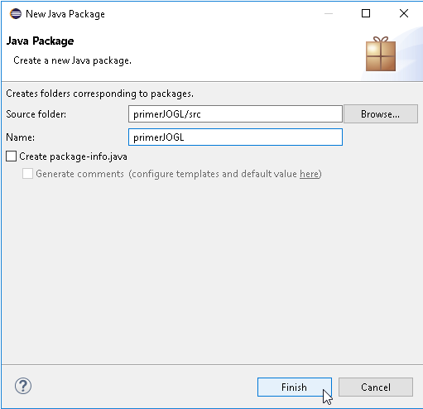Dismiss the wizard with Cancel
This screenshot has height=409, width=423.
coord(376,387)
